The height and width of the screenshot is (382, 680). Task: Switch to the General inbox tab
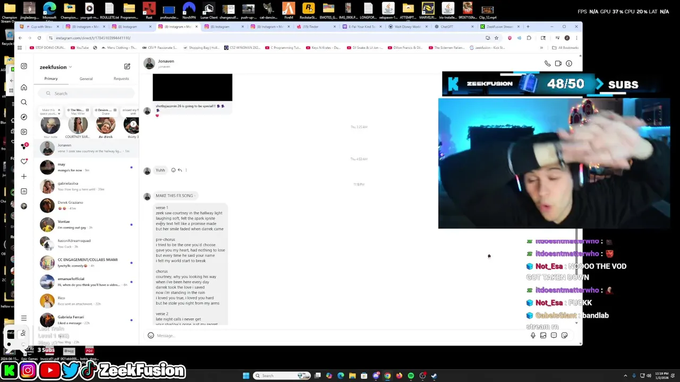tap(86, 79)
